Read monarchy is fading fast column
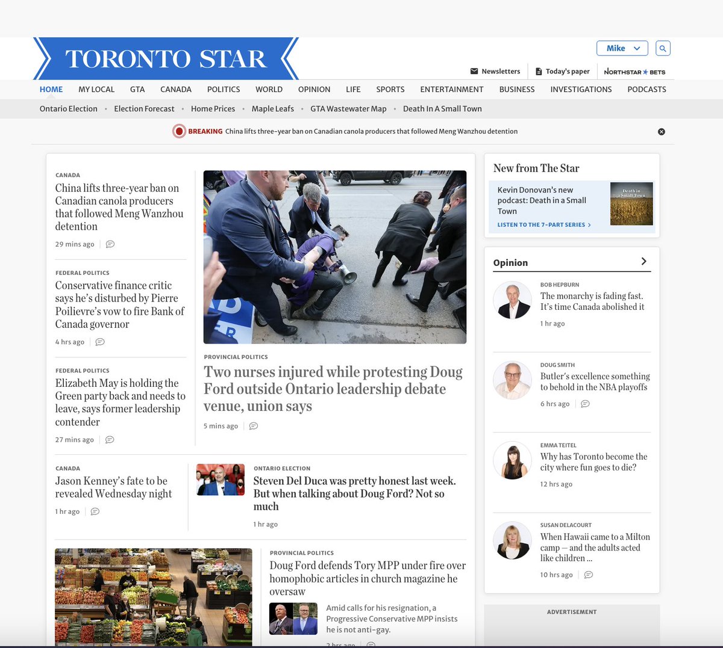Viewport: 723px width, 648px height. click(592, 301)
